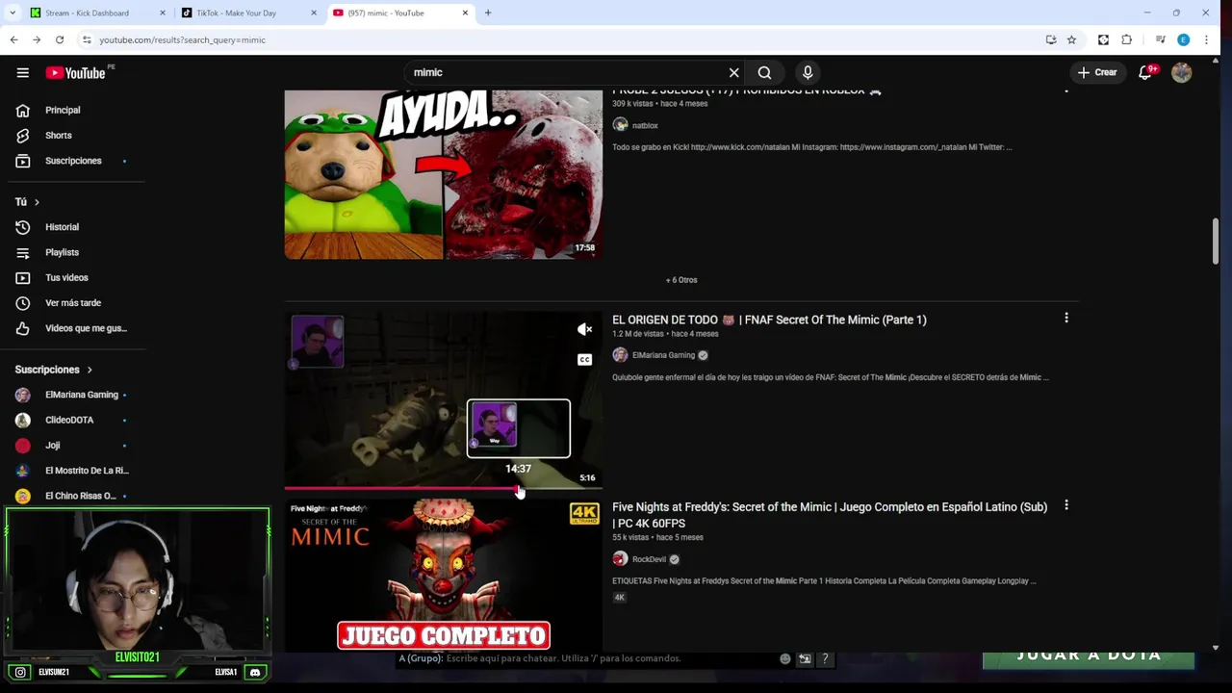This screenshot has width=1232, height=693.
Task: Seek on the video preview progress bar
Action: (x=443, y=489)
